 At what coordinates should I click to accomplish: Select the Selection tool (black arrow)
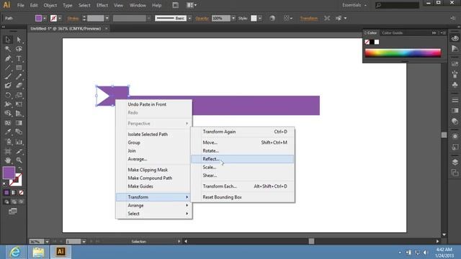point(8,40)
